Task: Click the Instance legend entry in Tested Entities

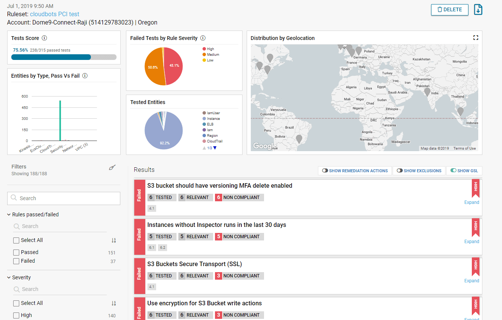Action: pyautogui.click(x=211, y=119)
